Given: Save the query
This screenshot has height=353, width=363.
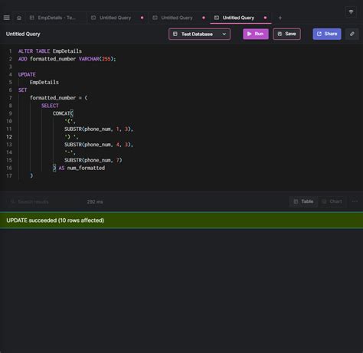Looking at the screenshot, I should (286, 34).
